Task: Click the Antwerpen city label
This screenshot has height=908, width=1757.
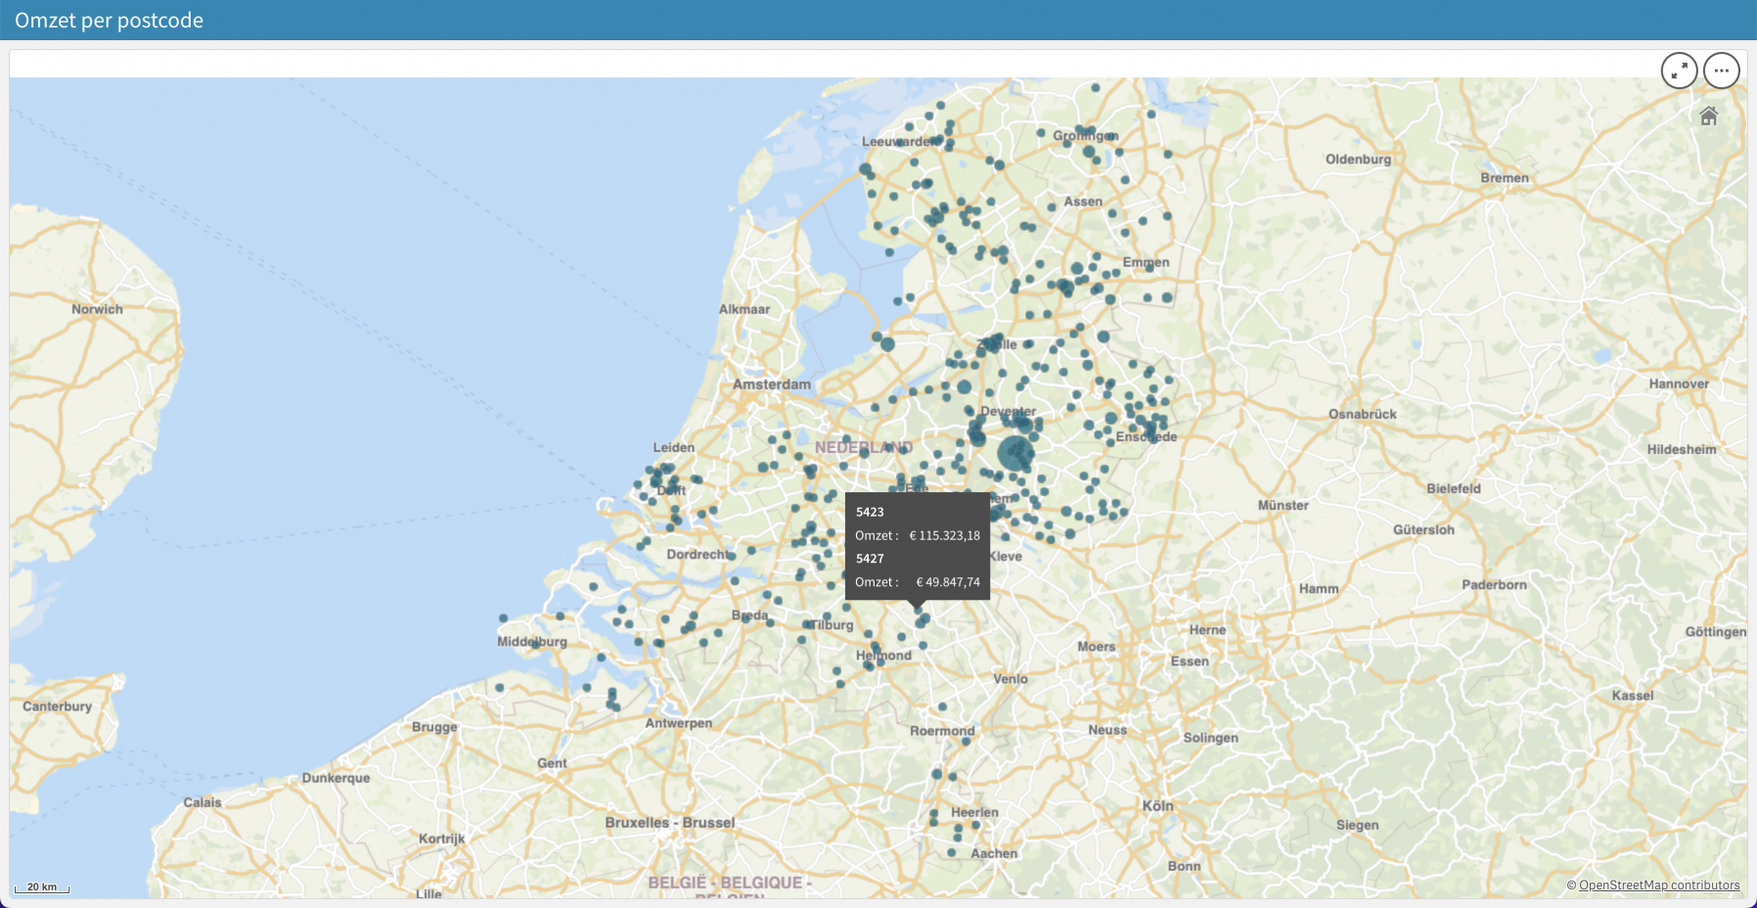Action: [x=678, y=723]
